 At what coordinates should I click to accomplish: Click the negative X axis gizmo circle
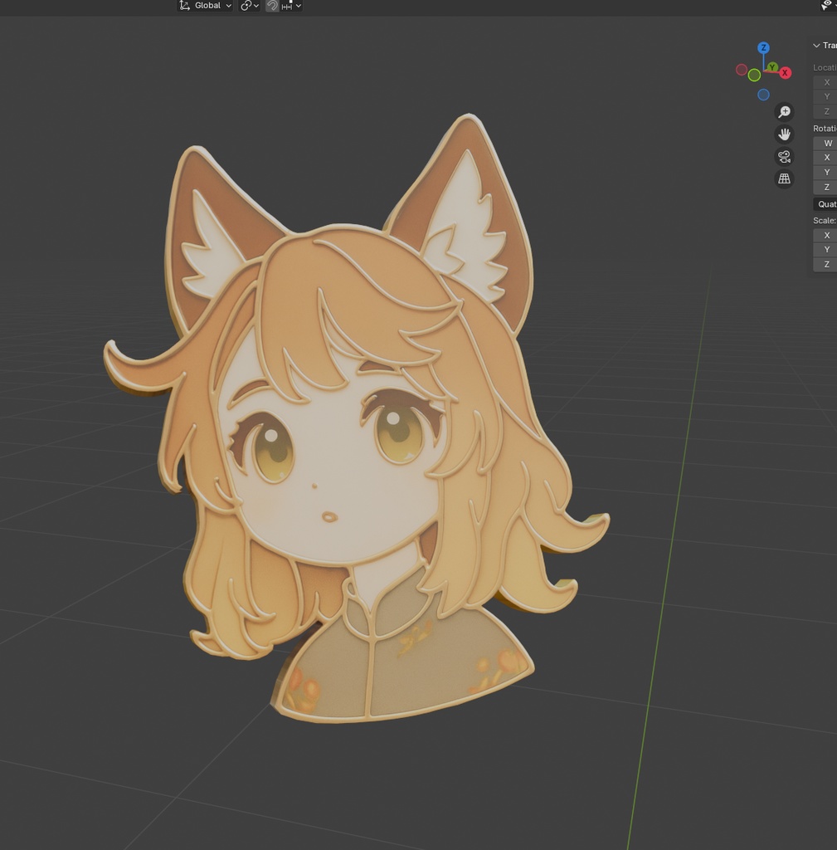pyautogui.click(x=742, y=70)
